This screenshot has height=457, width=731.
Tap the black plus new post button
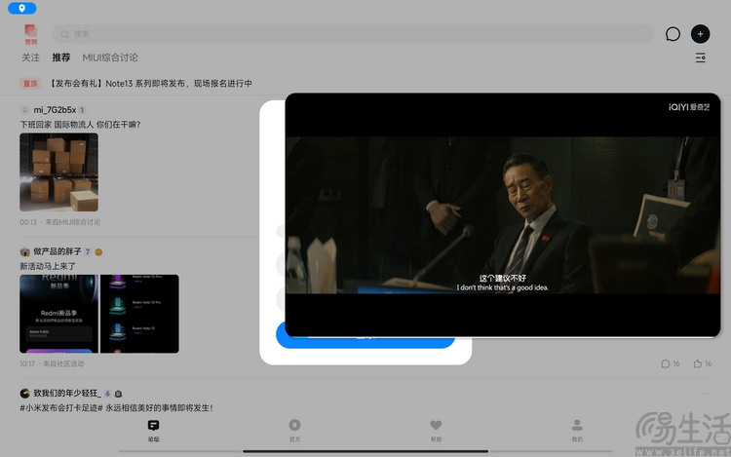coord(700,34)
